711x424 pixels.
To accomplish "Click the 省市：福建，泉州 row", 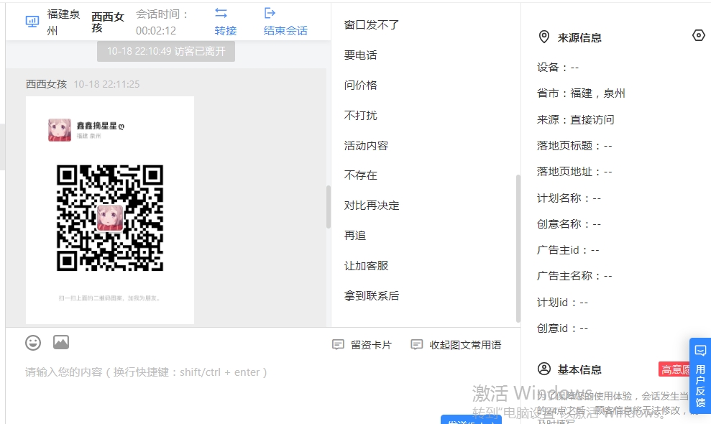I will pos(581,93).
